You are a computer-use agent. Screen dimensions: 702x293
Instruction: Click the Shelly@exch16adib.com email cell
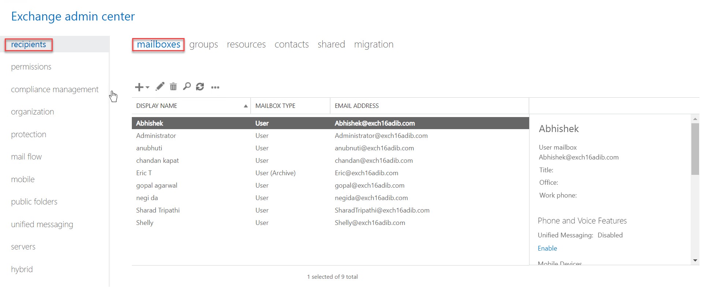370,223
